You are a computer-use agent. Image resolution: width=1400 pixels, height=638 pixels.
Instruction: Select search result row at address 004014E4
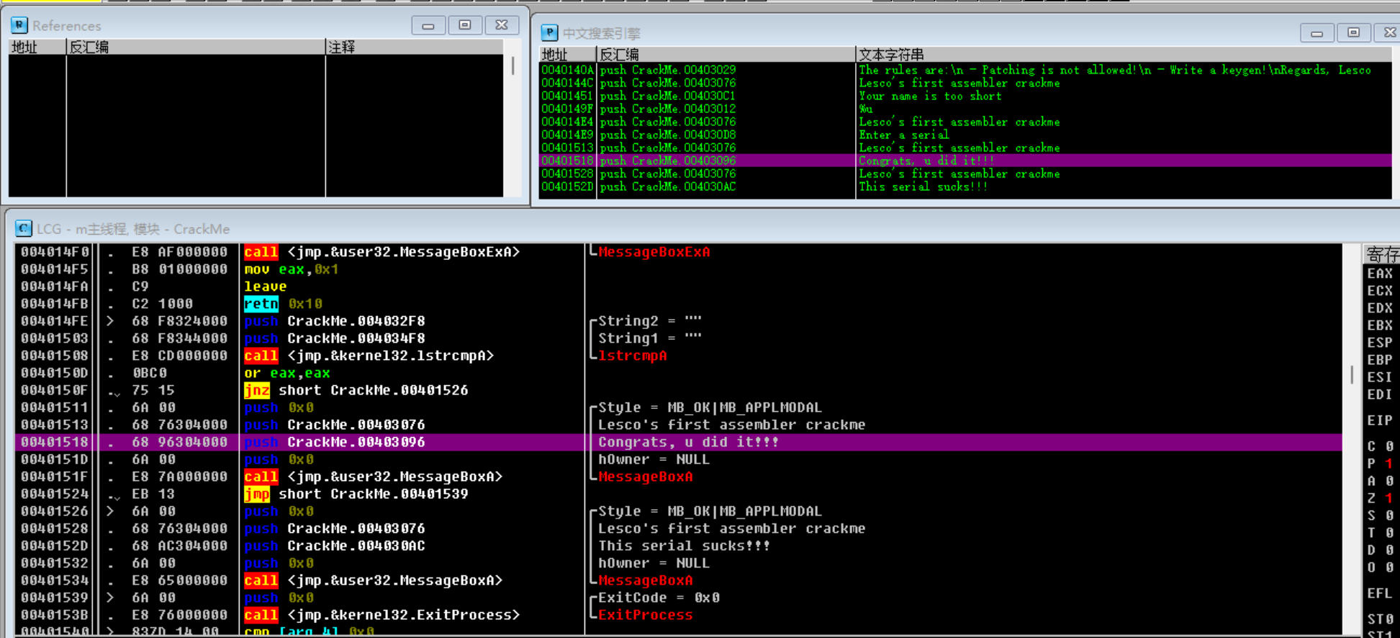point(965,122)
